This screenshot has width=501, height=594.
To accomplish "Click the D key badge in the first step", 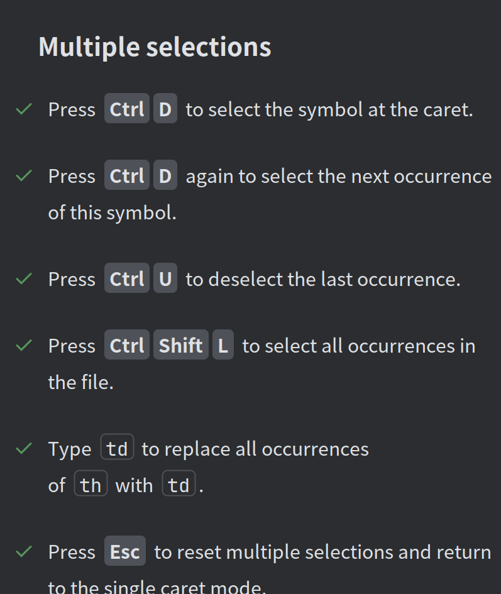I will tap(165, 108).
